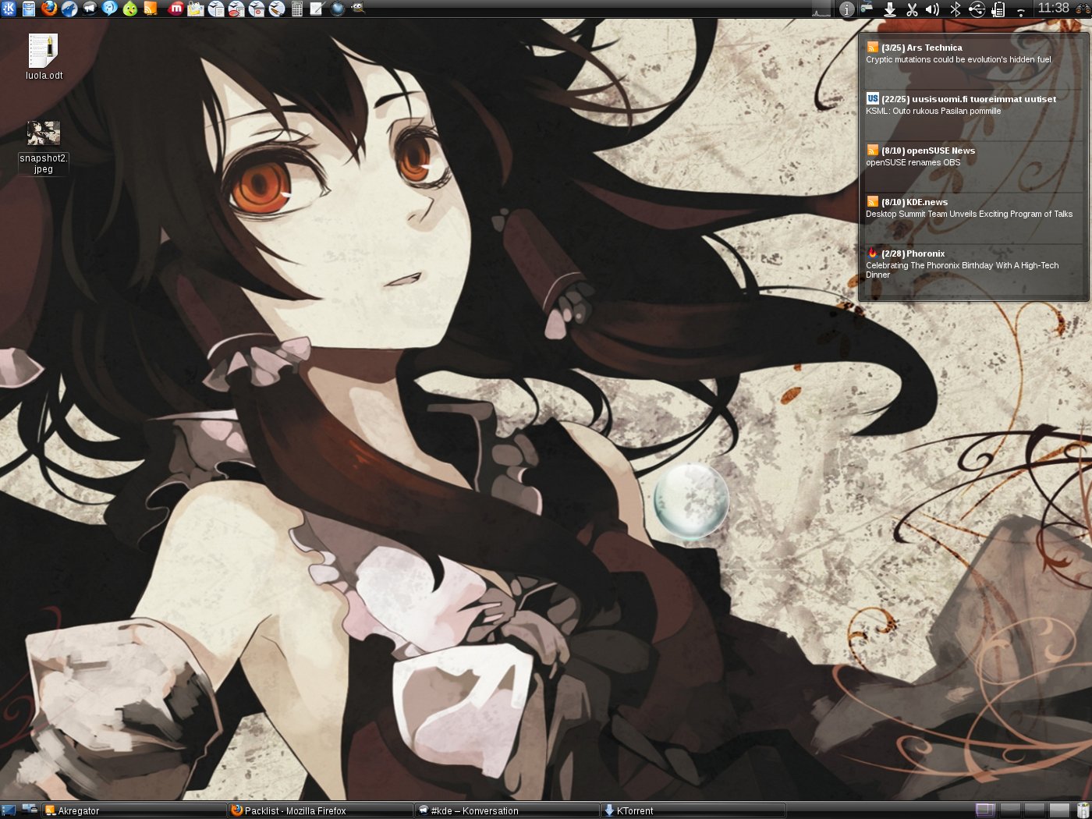
Task: Click the network computers icon in bottom panel
Action: [30, 810]
